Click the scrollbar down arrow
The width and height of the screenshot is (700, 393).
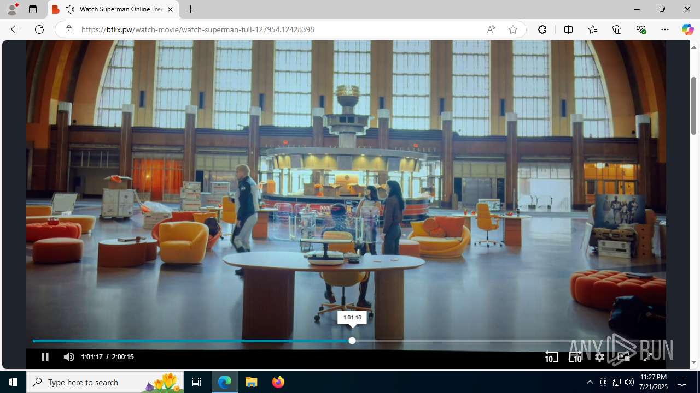pyautogui.click(x=693, y=362)
